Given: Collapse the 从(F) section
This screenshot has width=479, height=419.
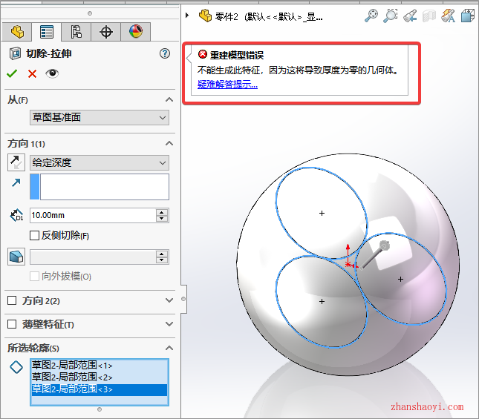Looking at the screenshot, I should 169,99.
